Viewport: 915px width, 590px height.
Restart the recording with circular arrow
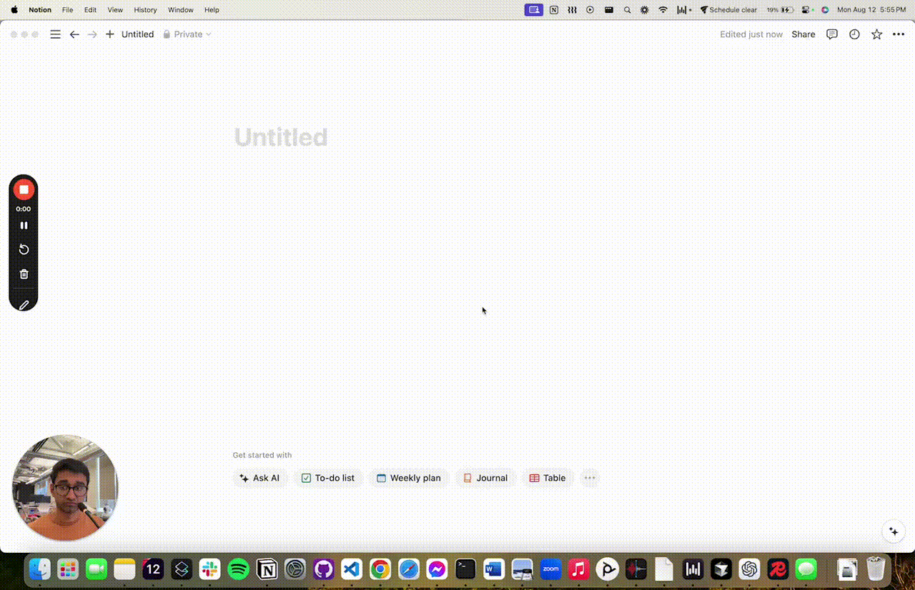(24, 249)
